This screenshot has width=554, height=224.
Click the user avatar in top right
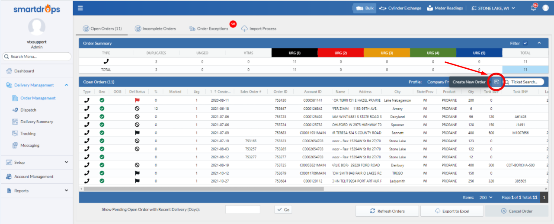tap(545, 8)
